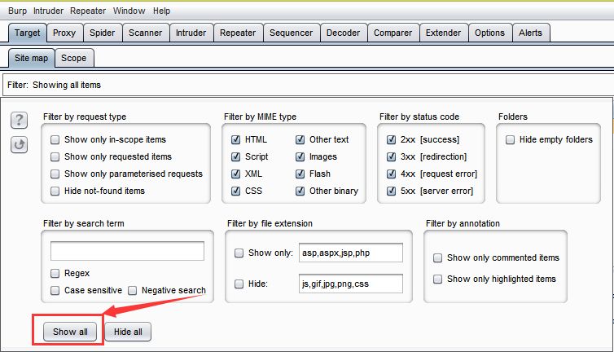Click the Show all button

coord(70,332)
